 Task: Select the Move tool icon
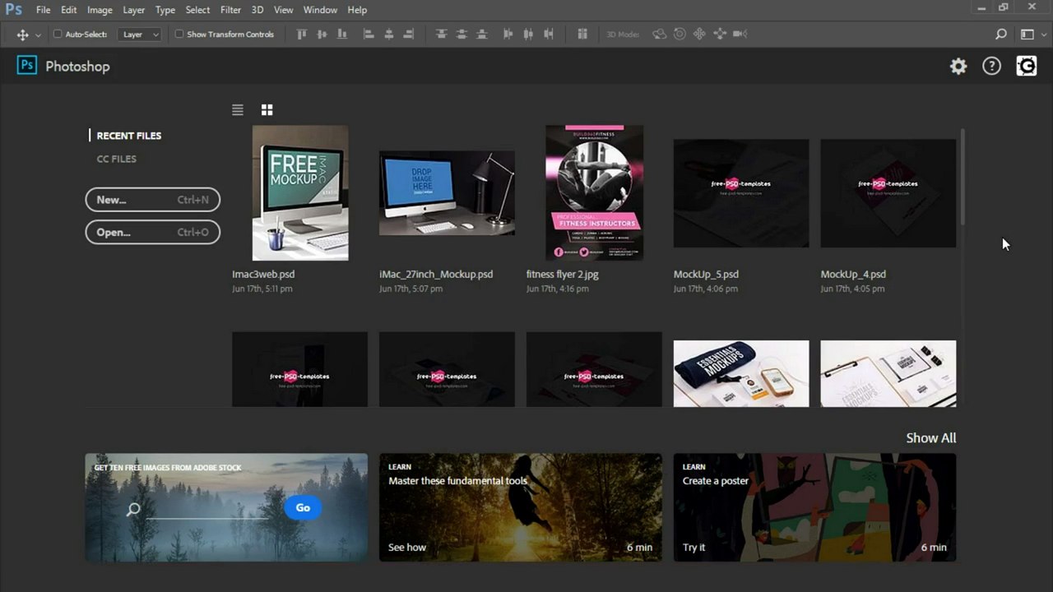tap(22, 35)
